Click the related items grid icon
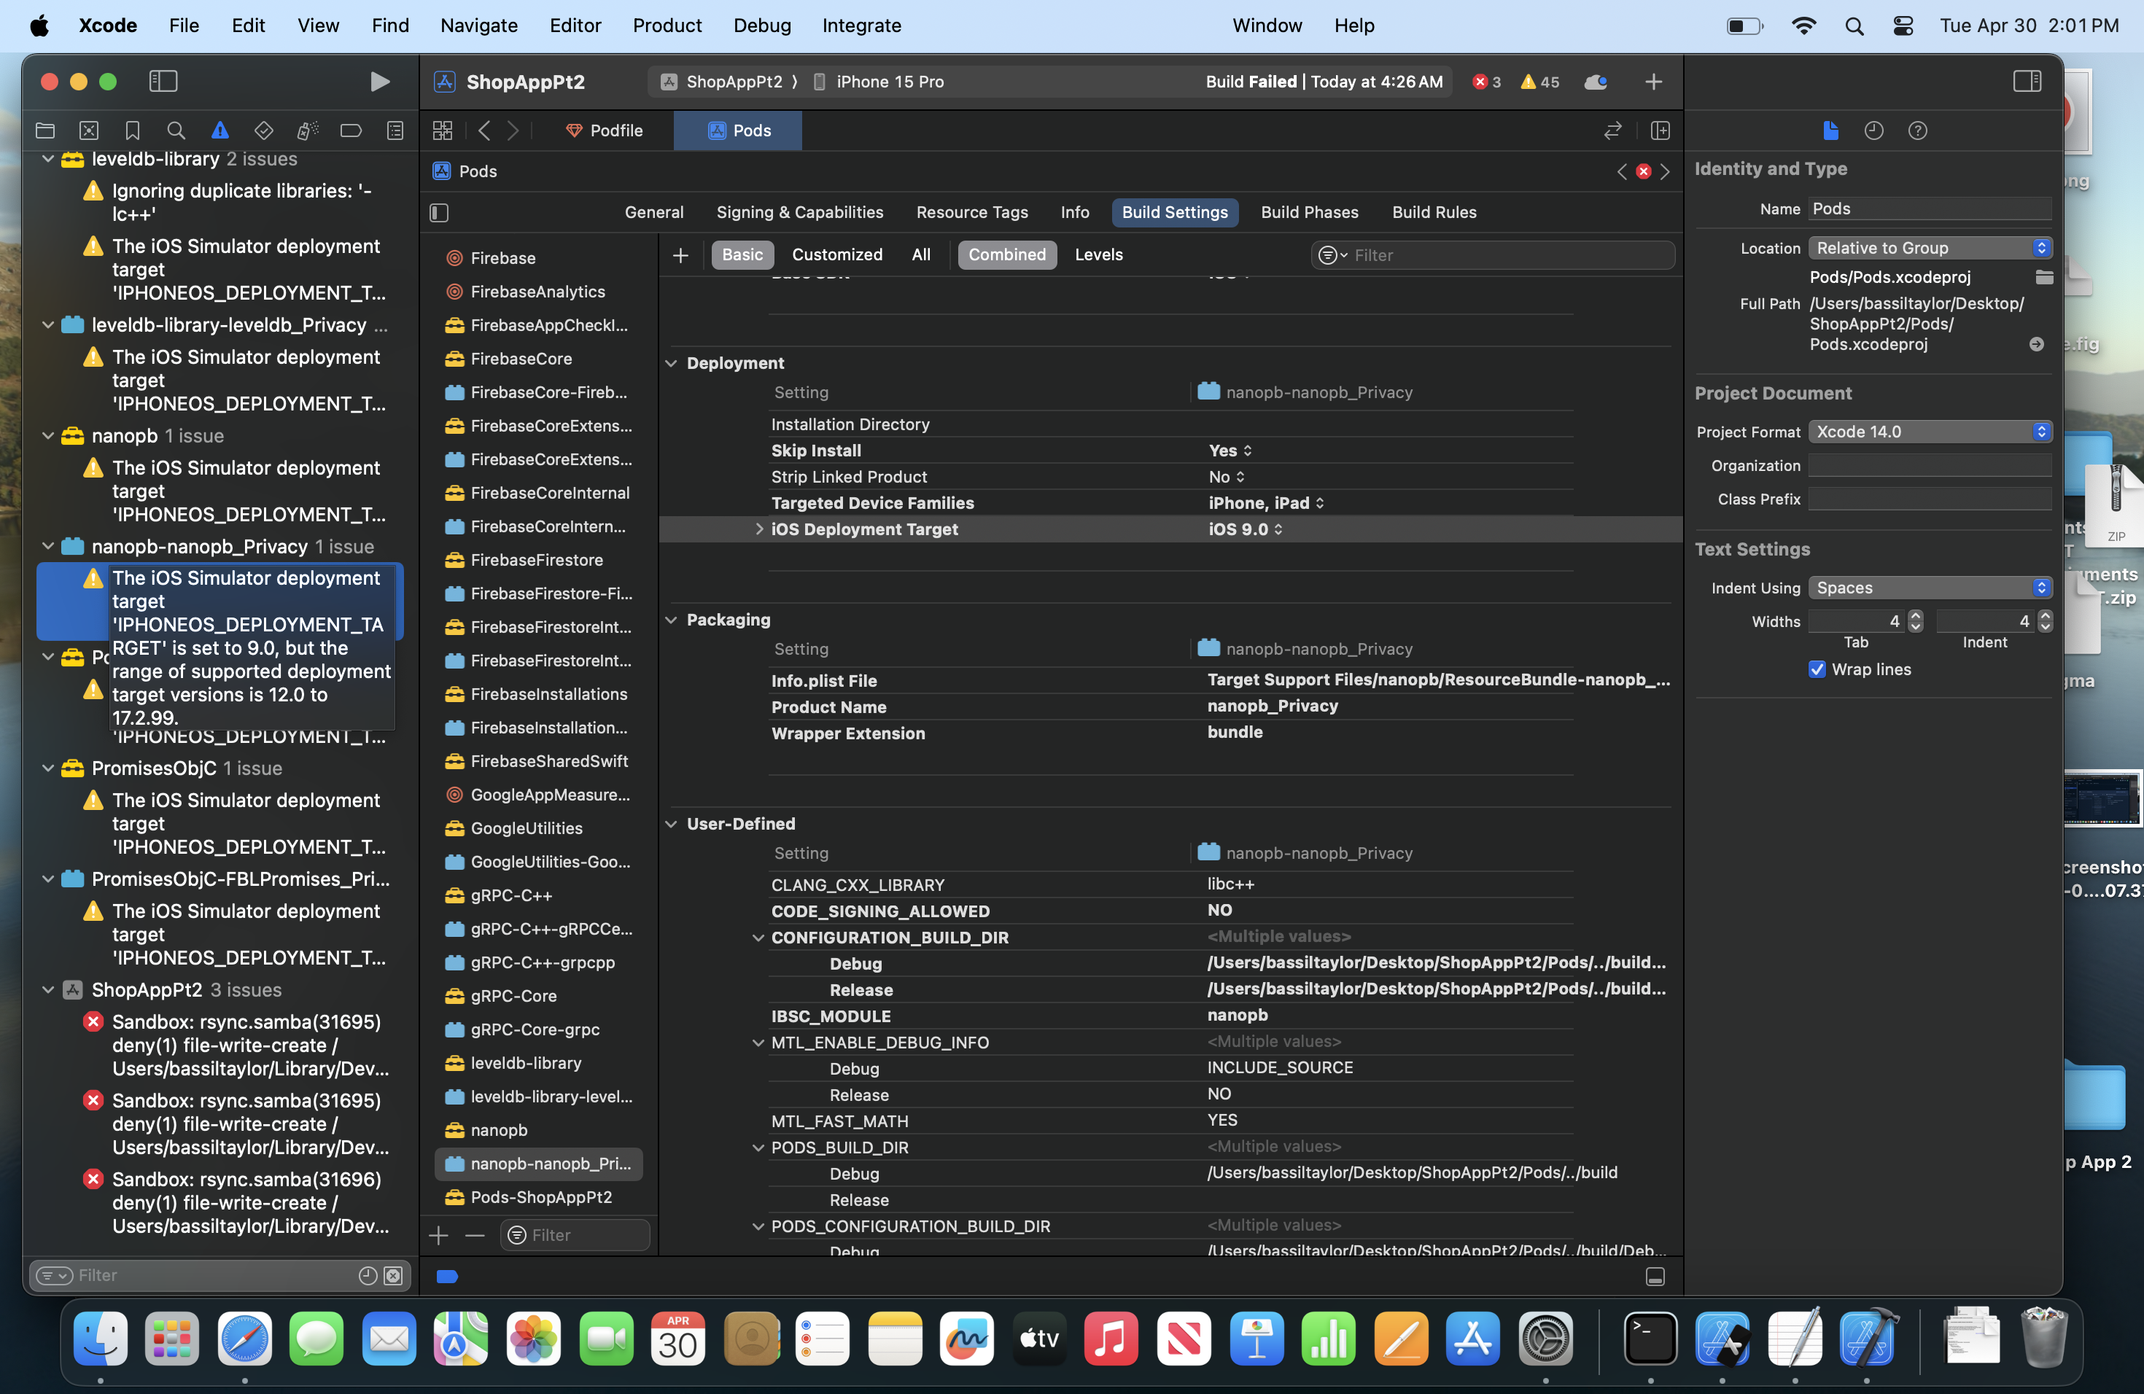 [443, 131]
